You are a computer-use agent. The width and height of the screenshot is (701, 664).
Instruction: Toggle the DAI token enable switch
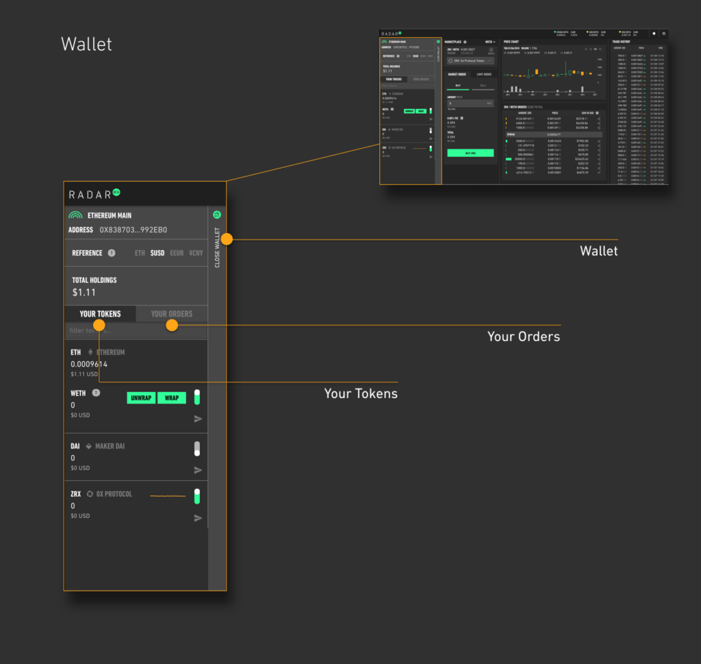click(x=197, y=449)
